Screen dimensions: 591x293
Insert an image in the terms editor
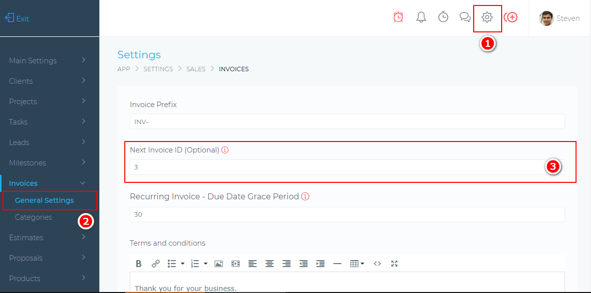(219, 264)
